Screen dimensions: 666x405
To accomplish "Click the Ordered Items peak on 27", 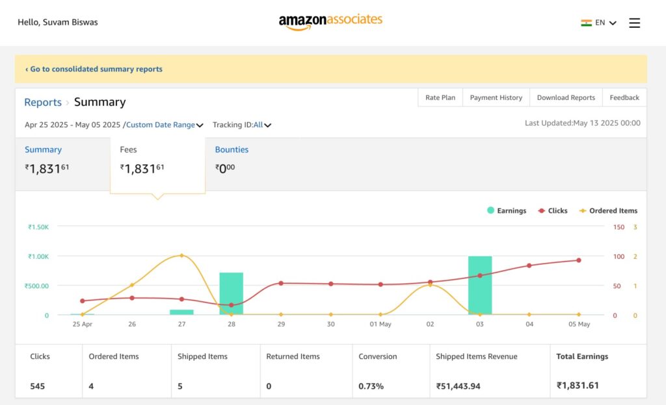I will pos(182,256).
